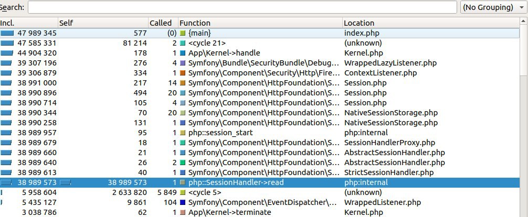The width and height of the screenshot is (528, 217).
Task: Click the AbstractSessionHandler.php cell in the 38 989 640 row
Action: 394,162
